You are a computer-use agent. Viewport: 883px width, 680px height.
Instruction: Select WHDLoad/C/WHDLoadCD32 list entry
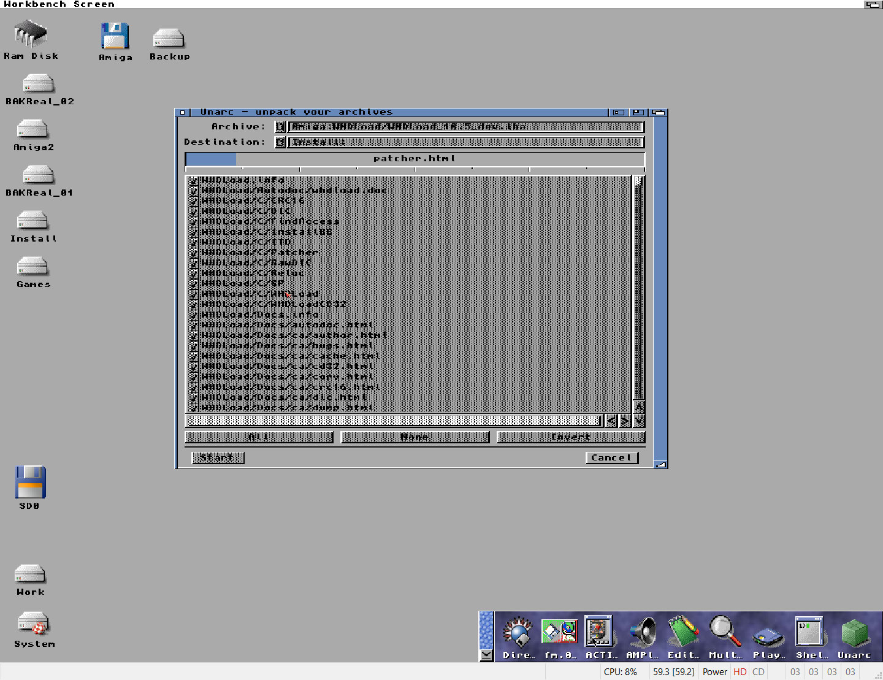pos(273,305)
